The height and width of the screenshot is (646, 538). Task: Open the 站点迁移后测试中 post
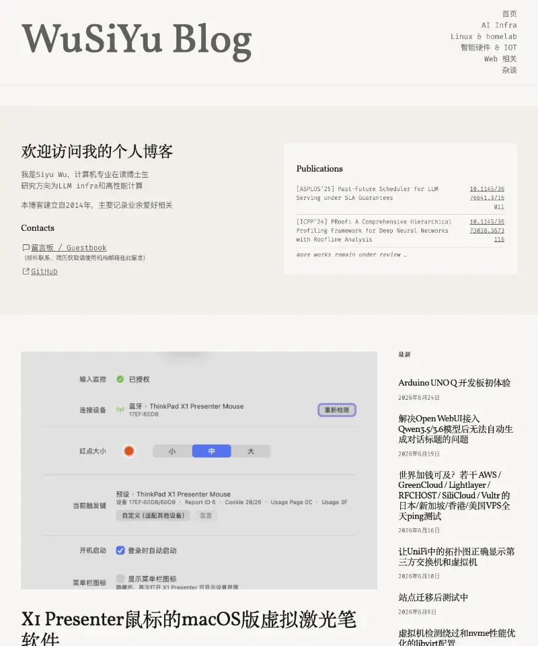433,598
